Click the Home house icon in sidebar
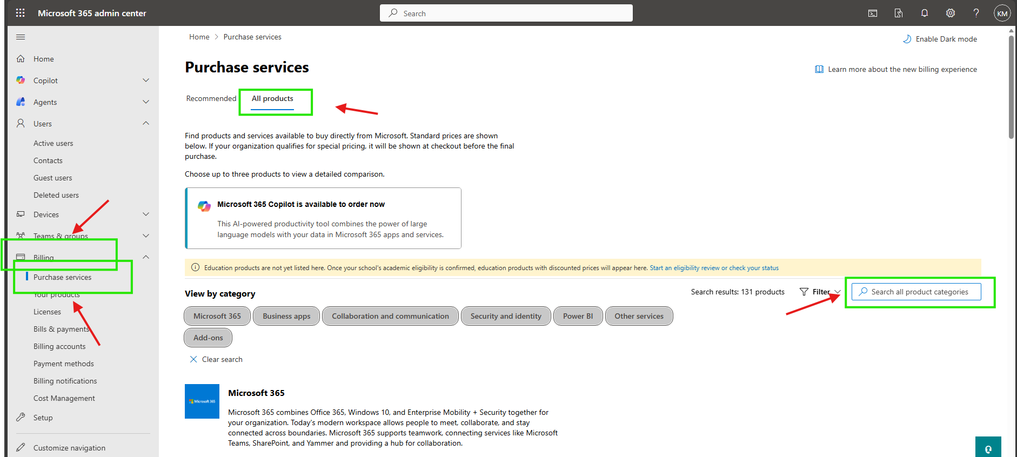 pyautogui.click(x=21, y=59)
